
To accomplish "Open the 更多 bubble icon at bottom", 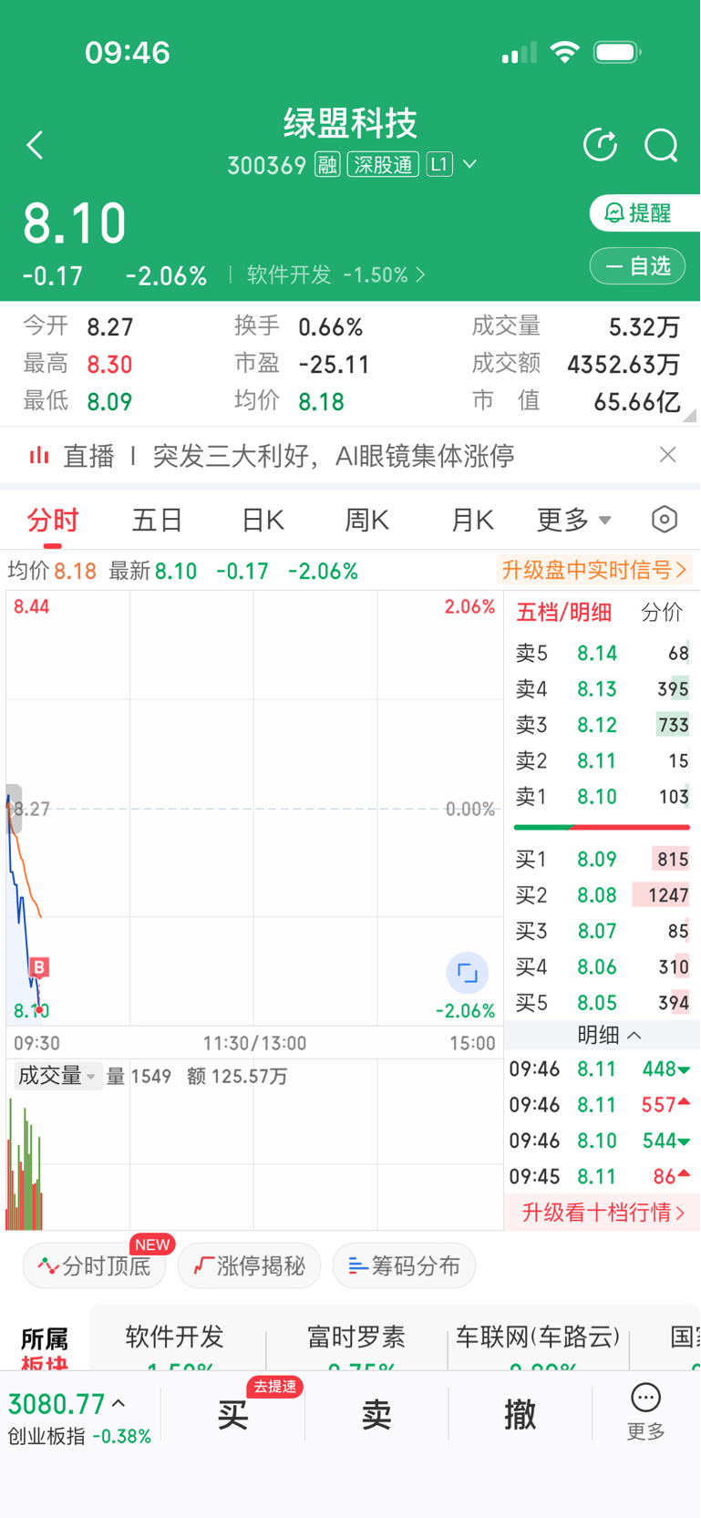I will coord(645,1411).
